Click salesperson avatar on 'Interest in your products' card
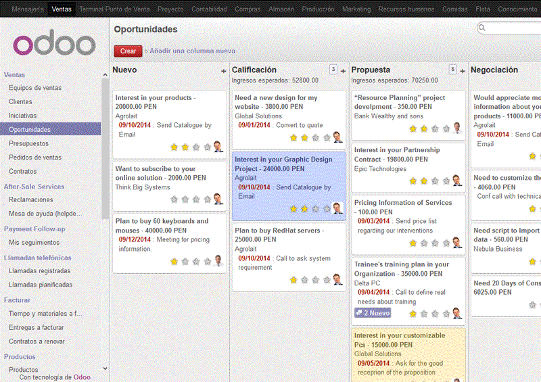The width and height of the screenshot is (541, 382). 218,146
